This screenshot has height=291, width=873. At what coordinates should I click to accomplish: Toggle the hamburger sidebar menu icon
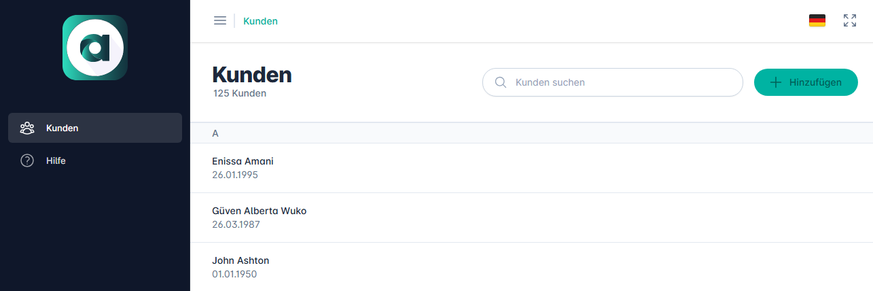pyautogui.click(x=219, y=20)
